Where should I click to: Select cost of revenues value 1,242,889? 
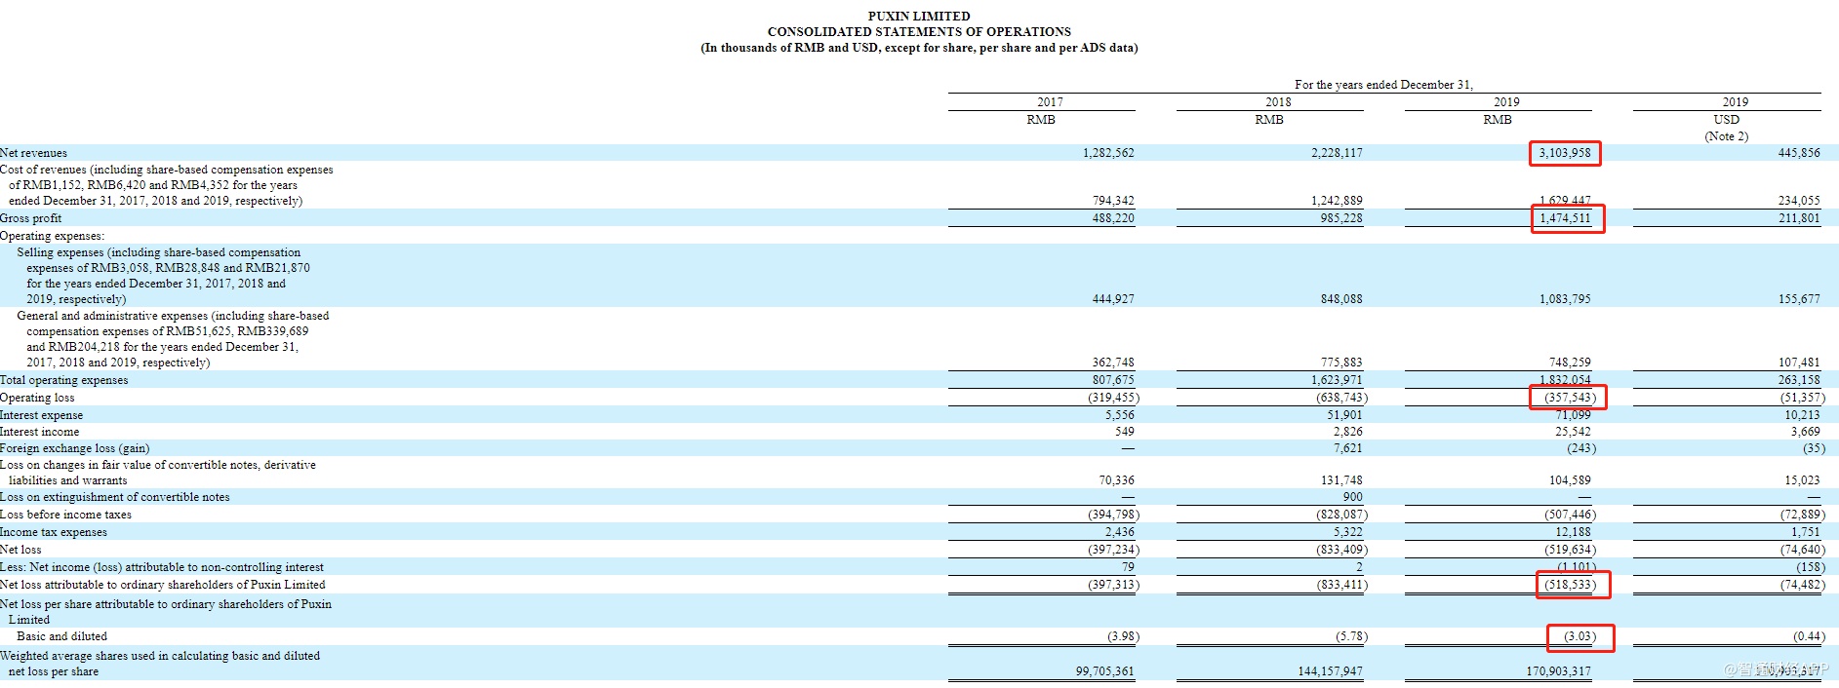(x=1337, y=201)
